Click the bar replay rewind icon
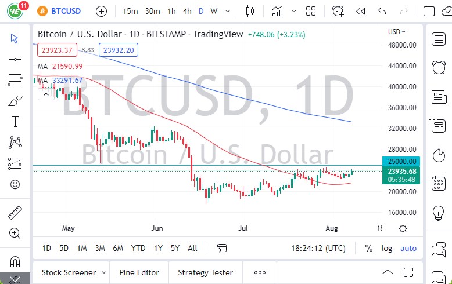The image size is (452, 284). (x=361, y=11)
